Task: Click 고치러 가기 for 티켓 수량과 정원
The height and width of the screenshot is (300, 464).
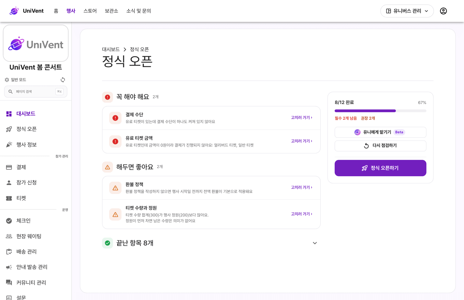Action: pos(302,214)
